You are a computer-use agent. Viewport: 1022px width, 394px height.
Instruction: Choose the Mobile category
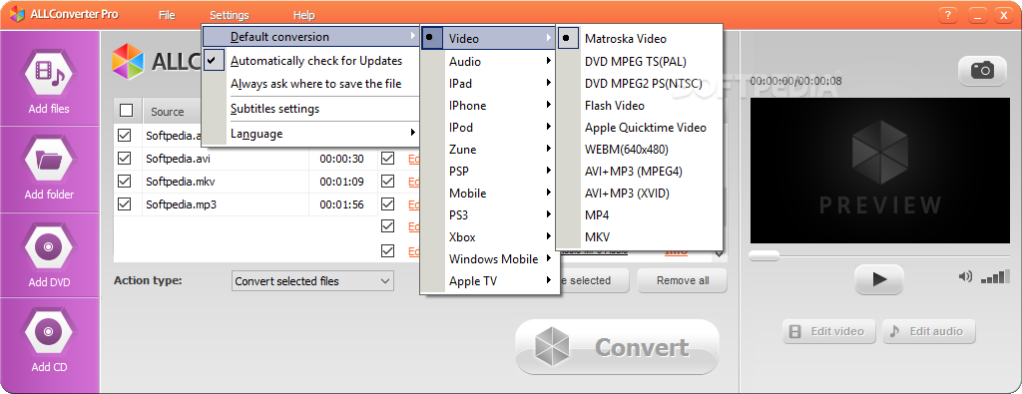tap(490, 193)
